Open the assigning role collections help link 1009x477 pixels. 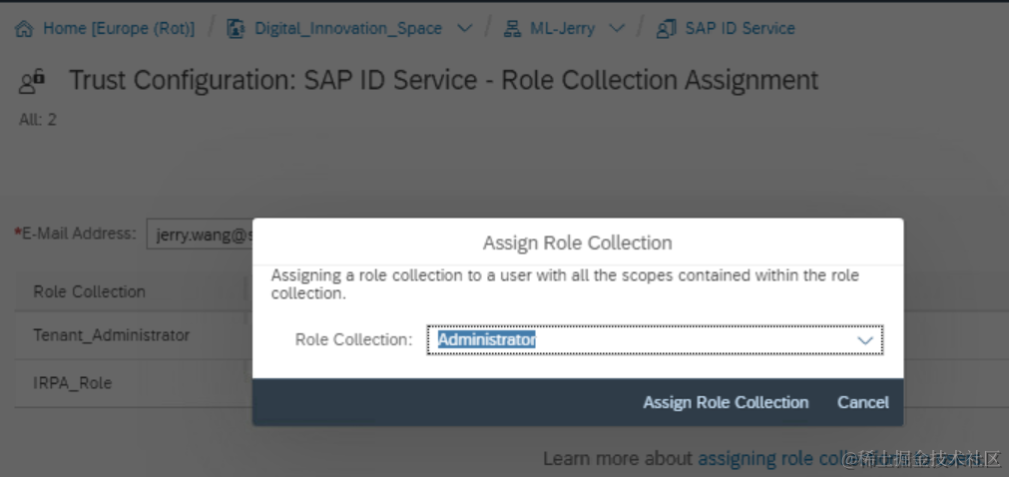tap(769, 458)
